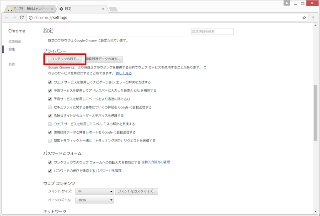Toggle ウェブ フォームへの自動入力 checkbox
Image resolution: width=320 pixels, height=216 pixels.
50,163
